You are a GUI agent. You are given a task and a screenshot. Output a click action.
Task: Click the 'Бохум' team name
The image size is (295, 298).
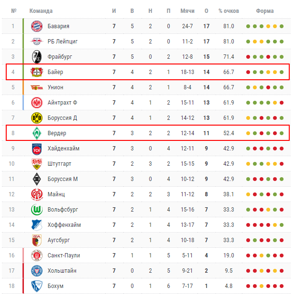(55, 286)
